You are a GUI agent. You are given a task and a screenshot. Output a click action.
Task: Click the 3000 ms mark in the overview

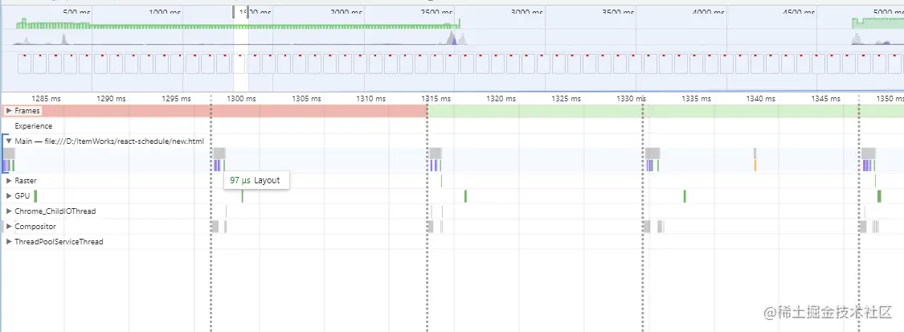point(528,12)
